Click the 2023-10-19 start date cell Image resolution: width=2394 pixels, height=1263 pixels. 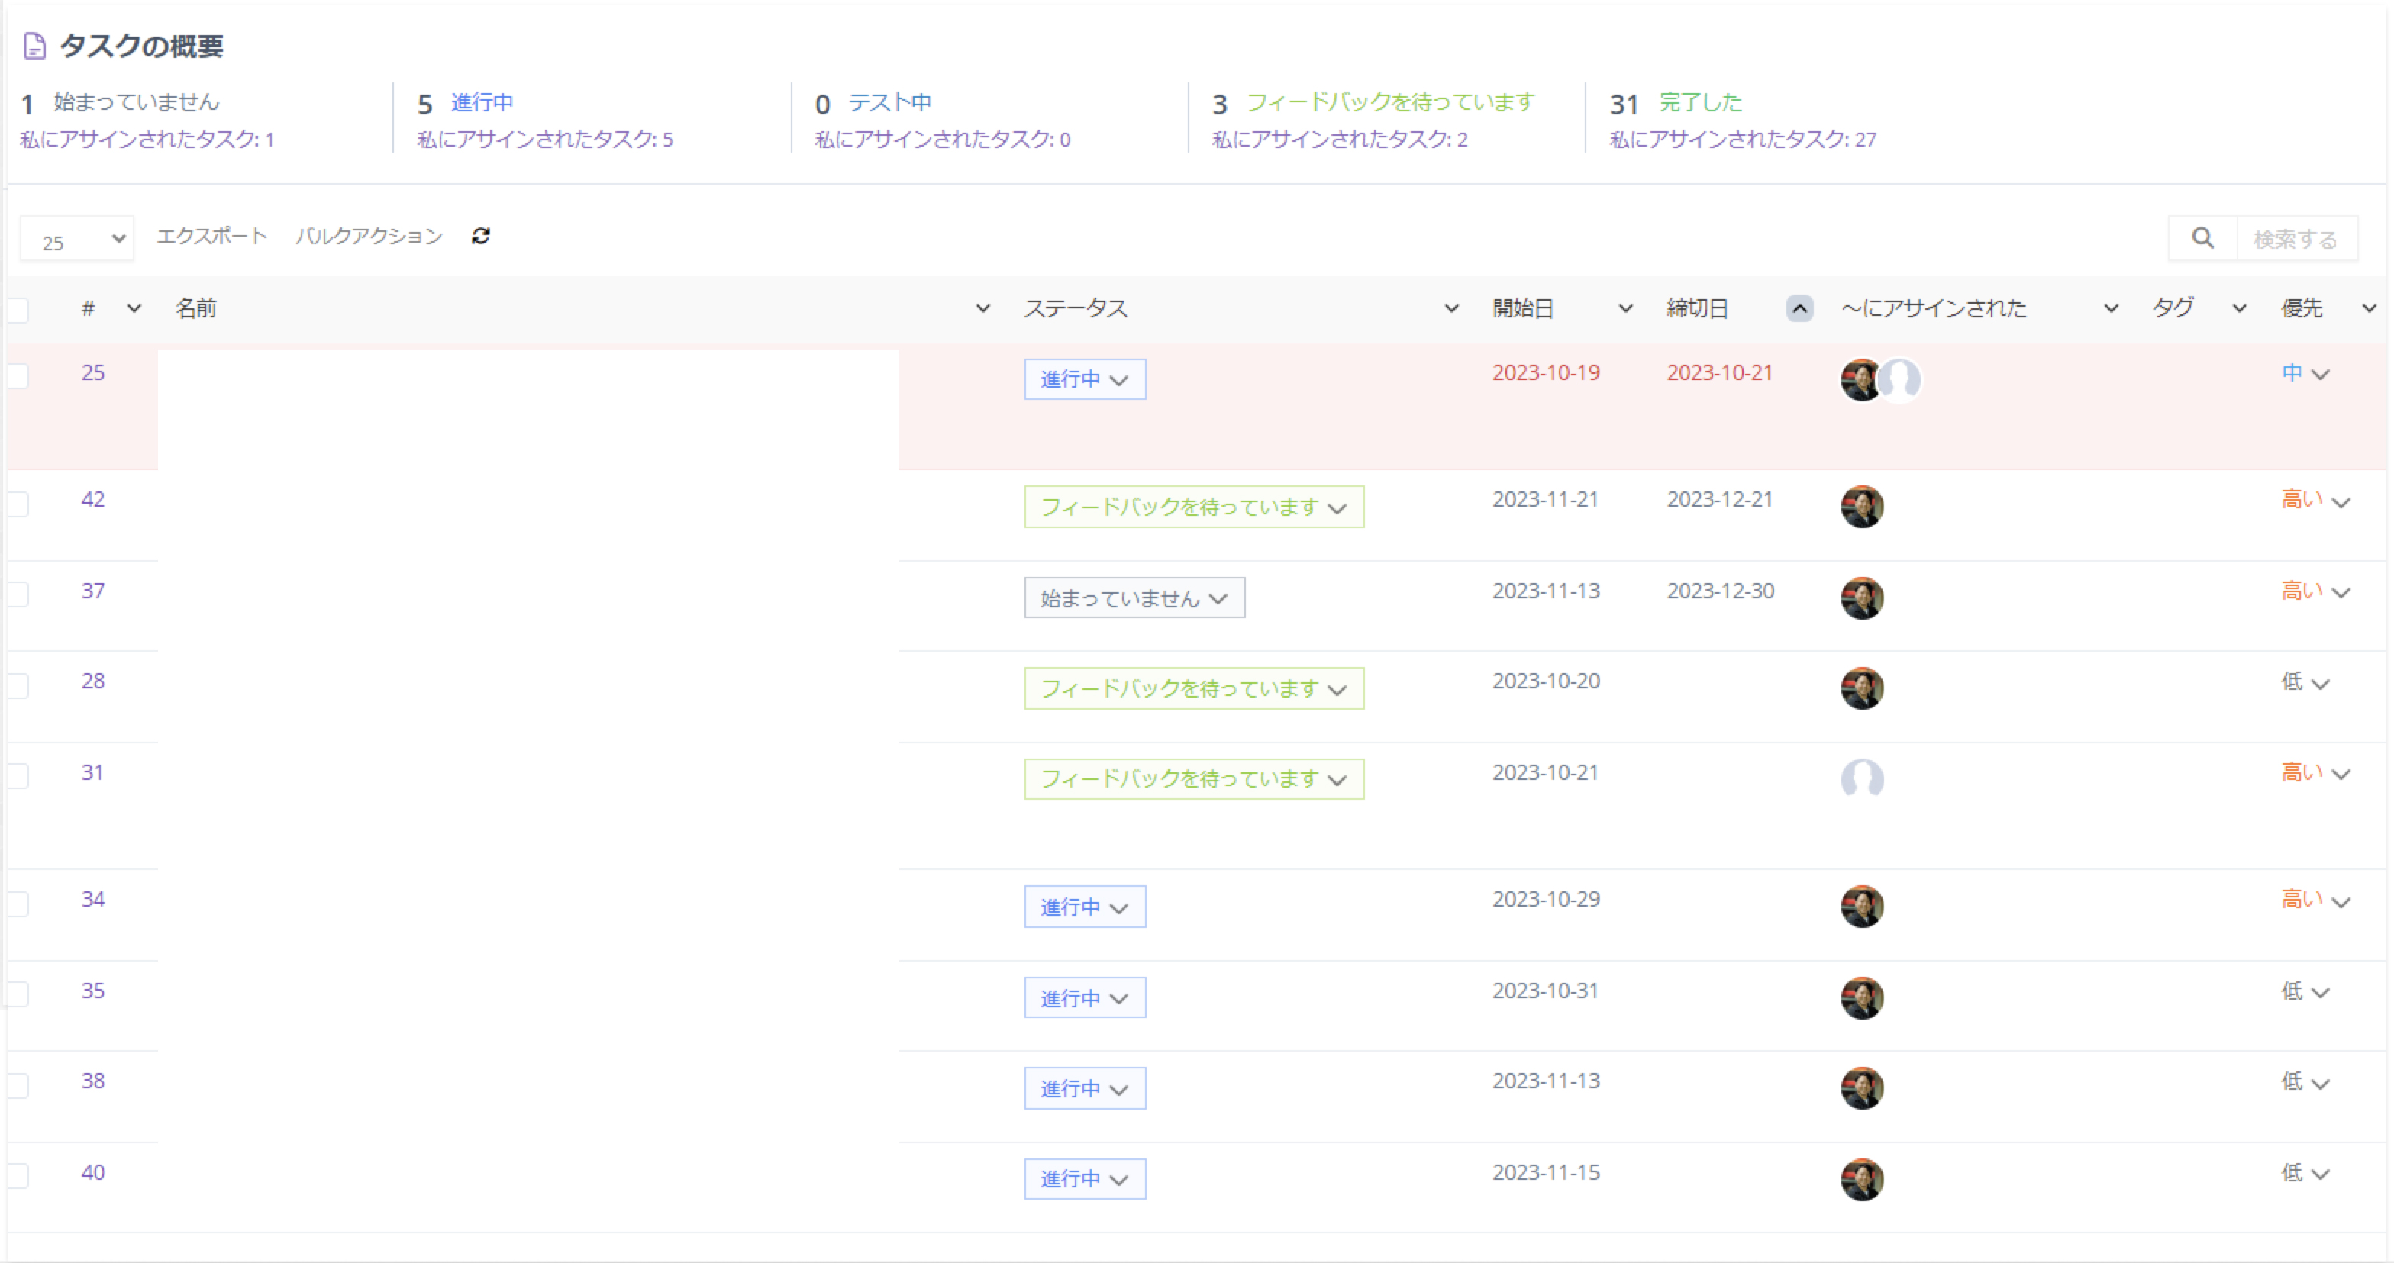1546,372
